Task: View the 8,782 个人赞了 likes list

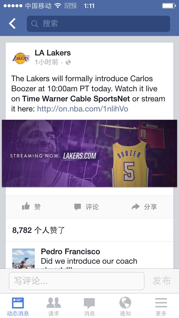Action: 39,230
